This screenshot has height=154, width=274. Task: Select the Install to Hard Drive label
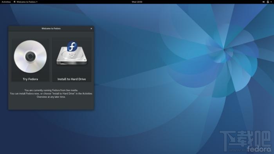click(x=72, y=79)
